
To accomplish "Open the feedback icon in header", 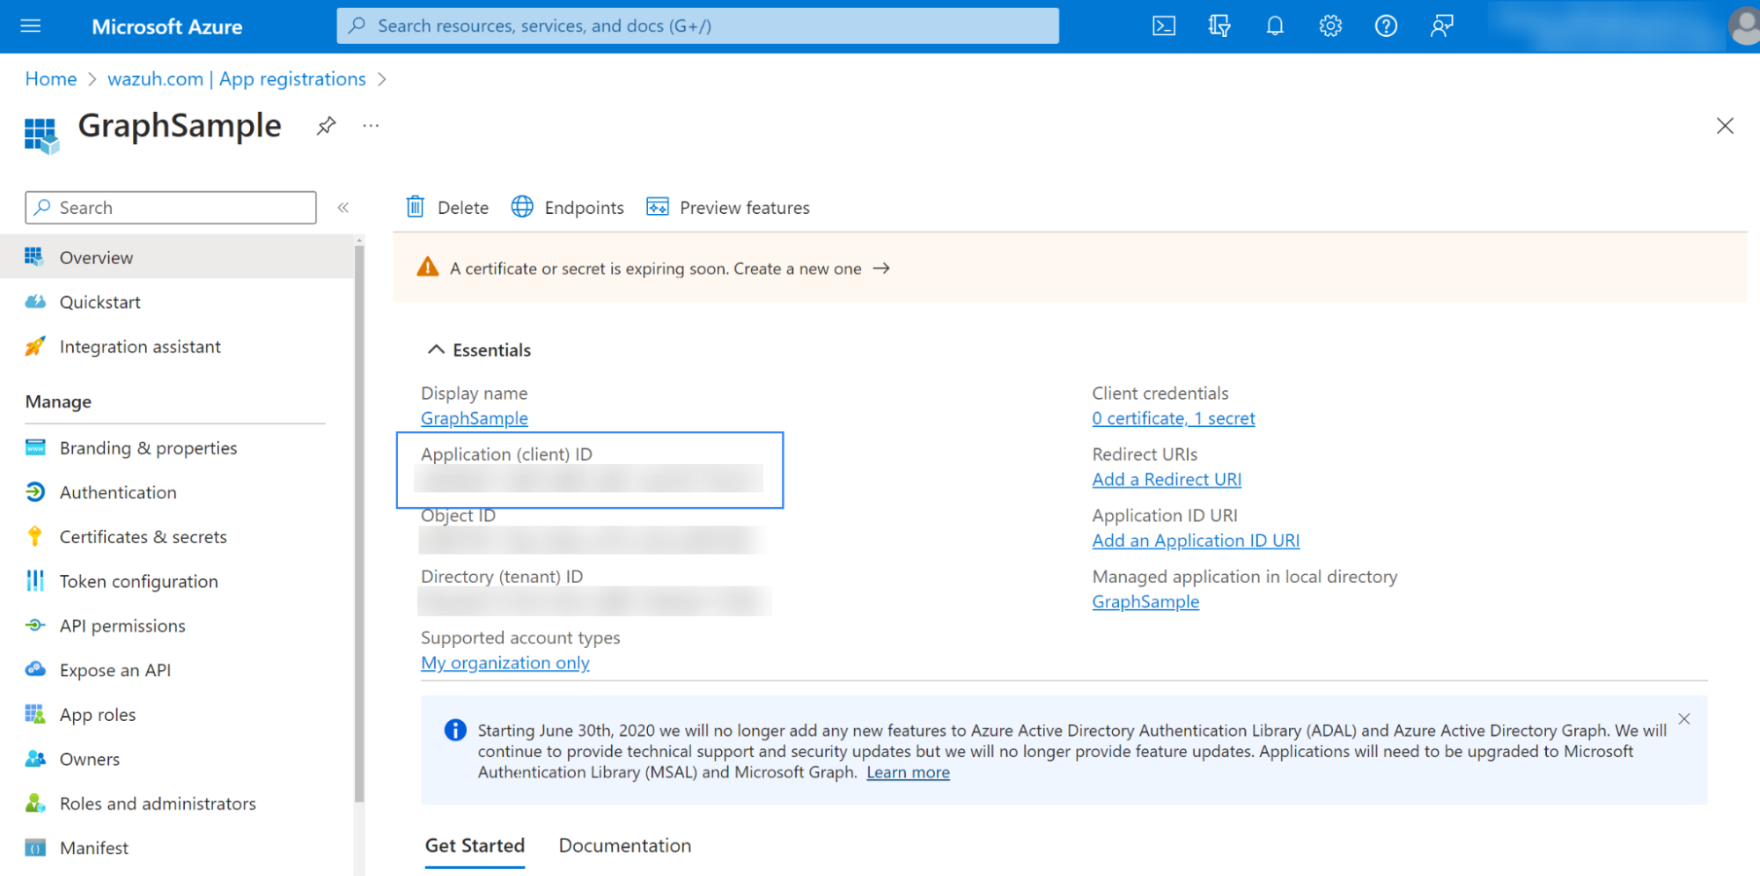I will click(x=1441, y=26).
